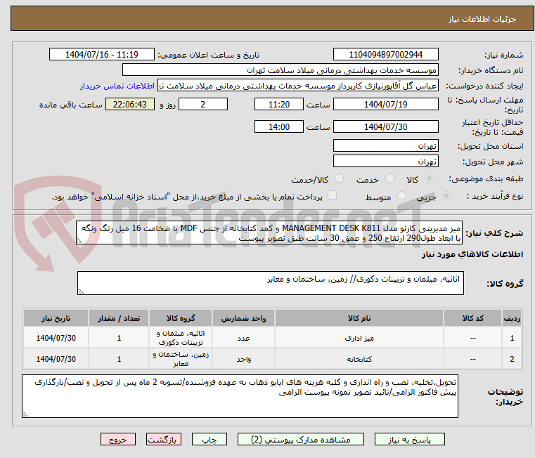Click the price validity time field 14:00
The width and height of the screenshot is (535, 458).
tap(280, 127)
